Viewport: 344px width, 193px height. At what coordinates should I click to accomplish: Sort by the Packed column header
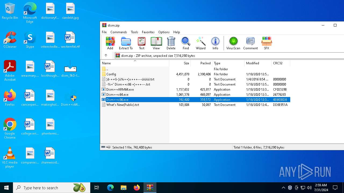click(x=202, y=63)
